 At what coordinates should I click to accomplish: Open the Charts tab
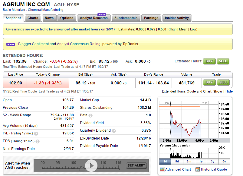[33, 18]
